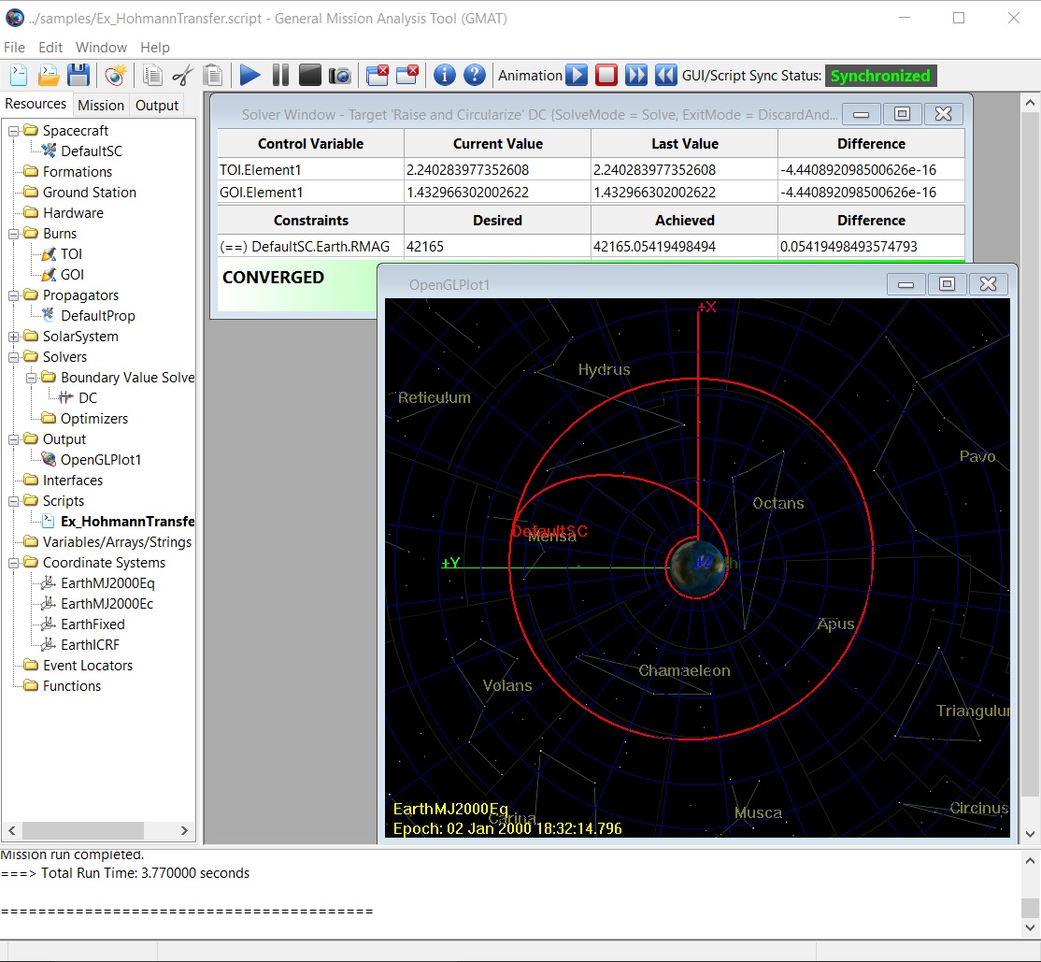Click the Synchronized sync status indicator

click(x=880, y=76)
